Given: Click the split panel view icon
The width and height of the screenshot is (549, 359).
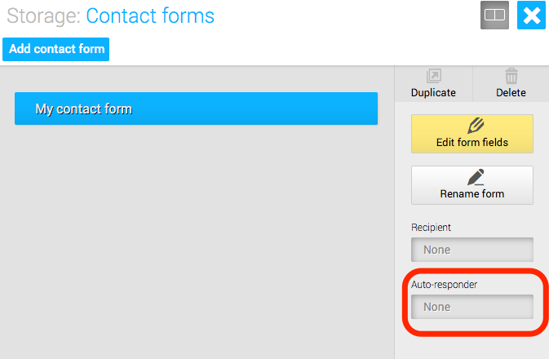Looking at the screenshot, I should pos(494,15).
